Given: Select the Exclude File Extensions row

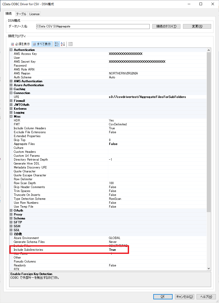Looking at the screenshot, I should (110, 132).
